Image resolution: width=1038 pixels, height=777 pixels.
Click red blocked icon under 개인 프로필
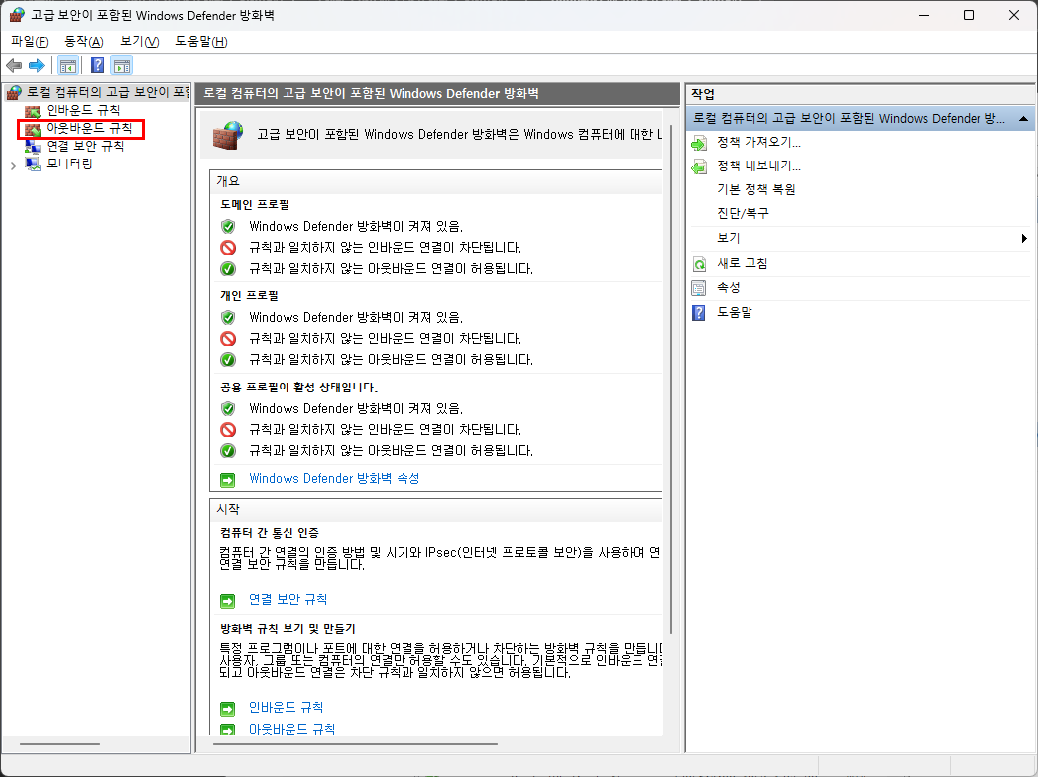click(228, 339)
